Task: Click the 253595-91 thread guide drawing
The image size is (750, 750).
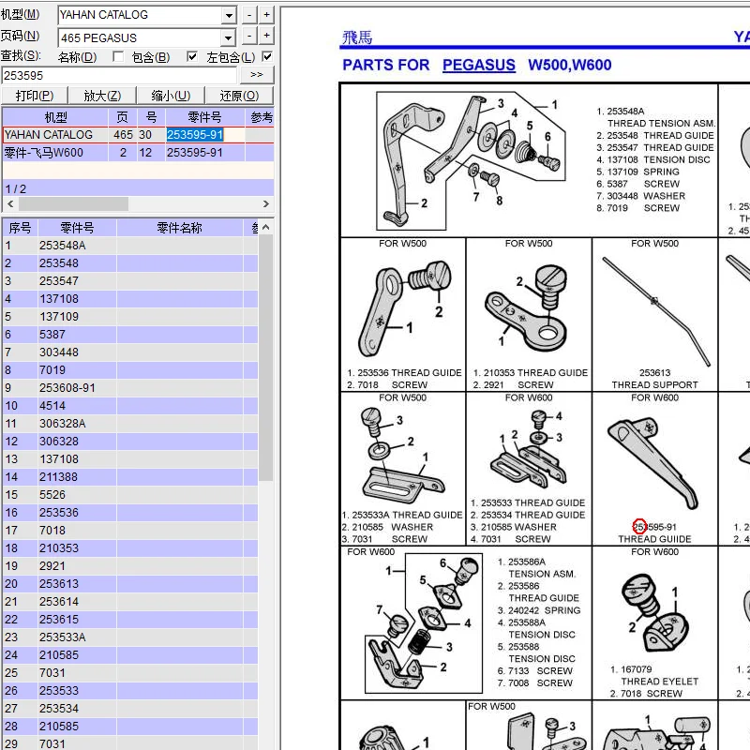Action: click(x=652, y=463)
